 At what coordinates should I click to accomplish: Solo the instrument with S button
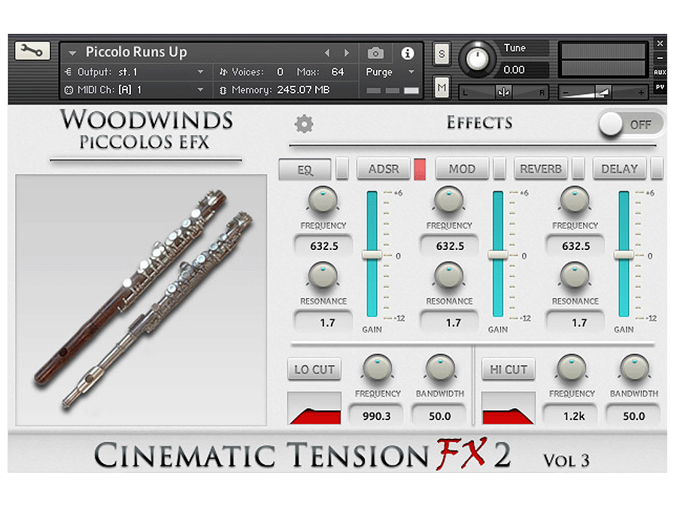(x=442, y=54)
